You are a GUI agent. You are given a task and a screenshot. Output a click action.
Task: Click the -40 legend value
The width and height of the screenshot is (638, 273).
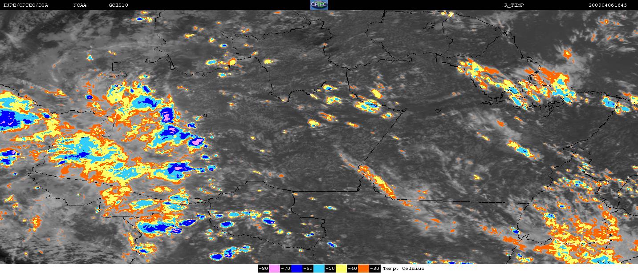[353, 269]
